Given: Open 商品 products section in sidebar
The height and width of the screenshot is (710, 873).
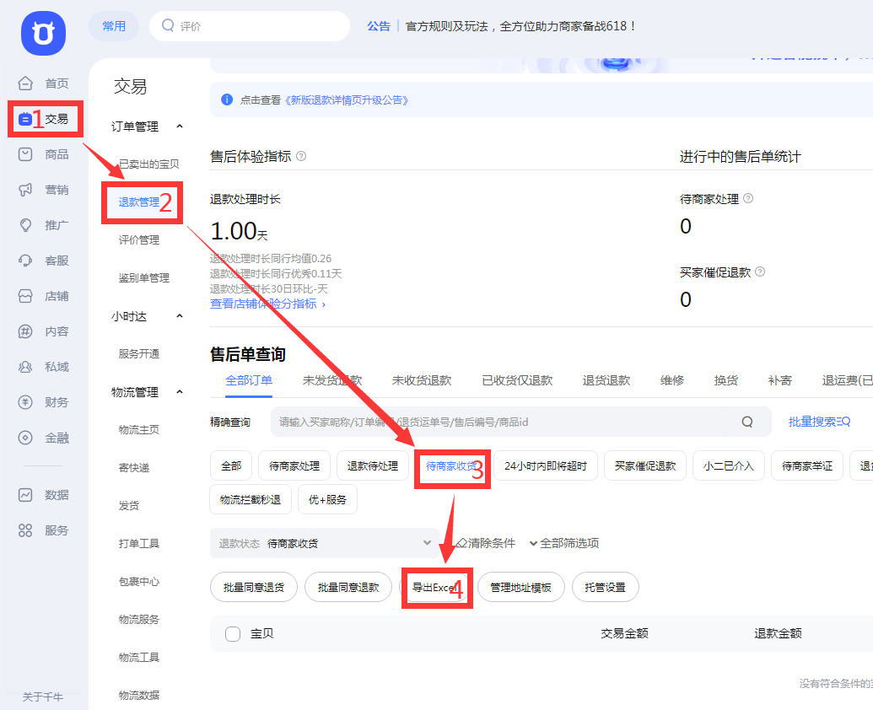Looking at the screenshot, I should coord(44,154).
